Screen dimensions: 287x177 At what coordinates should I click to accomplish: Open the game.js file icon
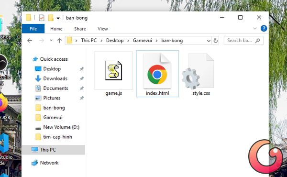pos(113,70)
